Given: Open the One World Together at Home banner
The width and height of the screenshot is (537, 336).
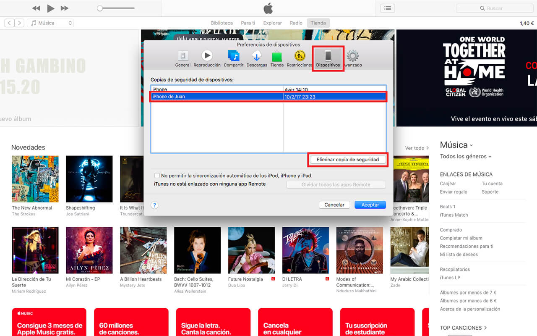Looking at the screenshot, I should click(467, 78).
